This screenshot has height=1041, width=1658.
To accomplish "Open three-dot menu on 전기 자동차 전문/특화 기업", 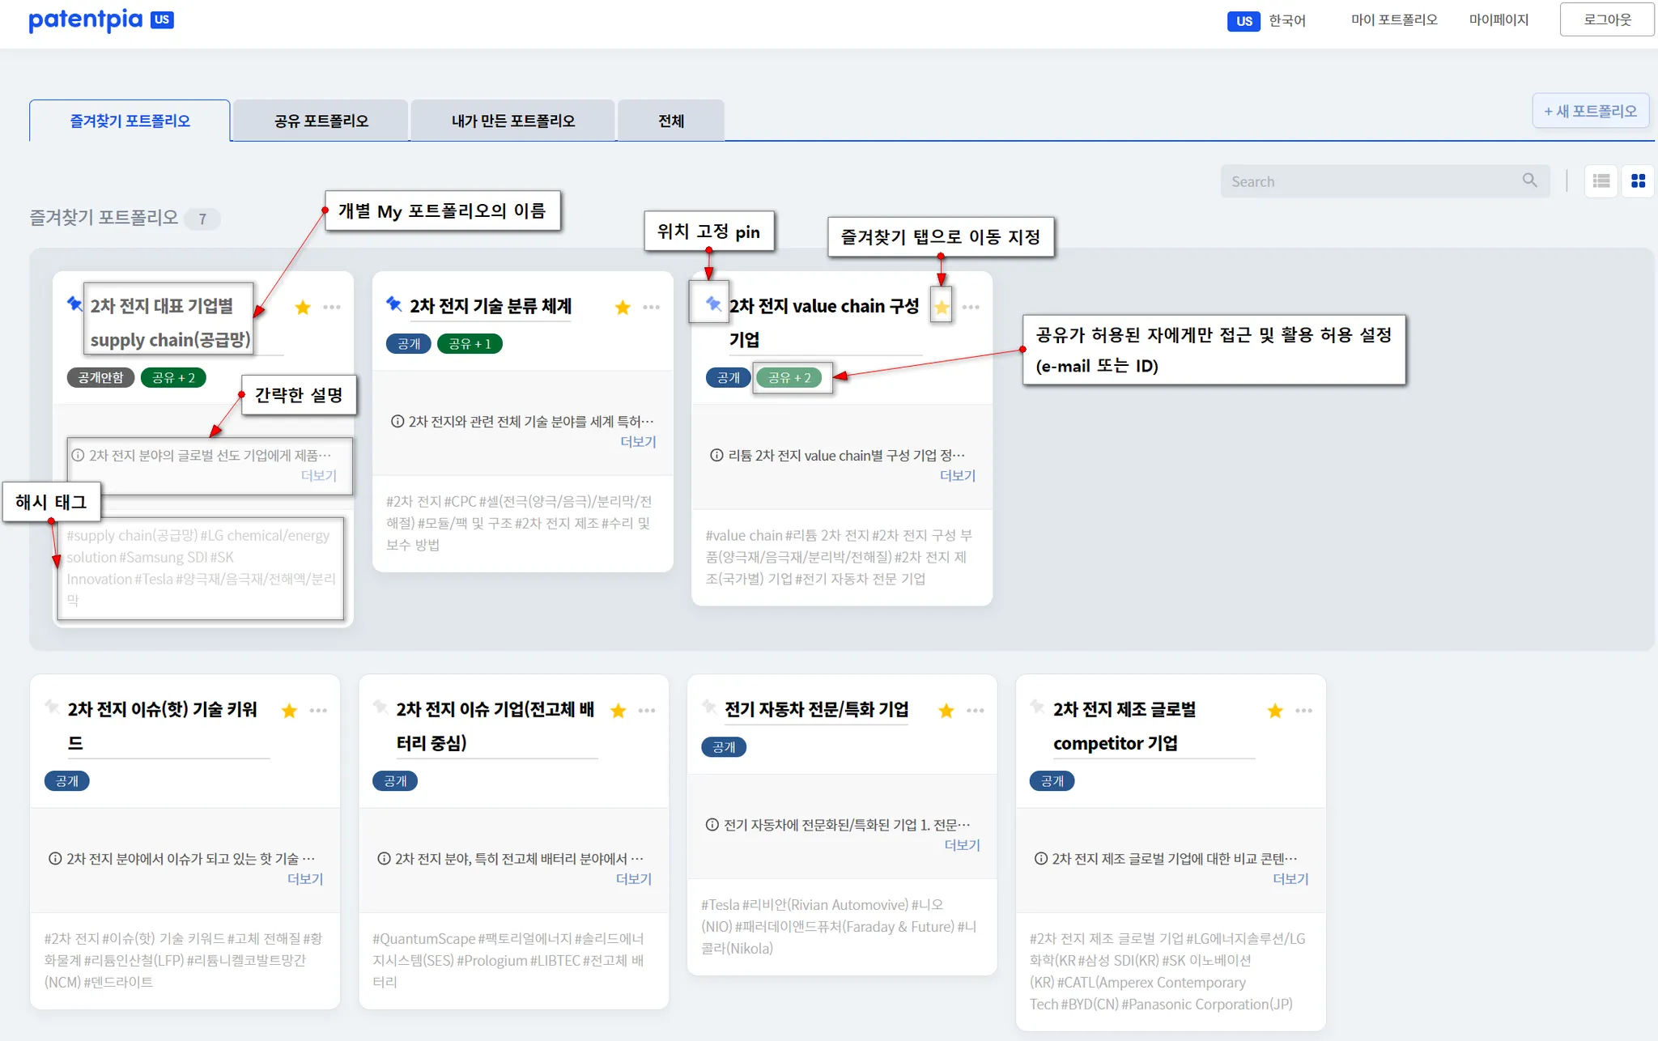I will point(976,711).
